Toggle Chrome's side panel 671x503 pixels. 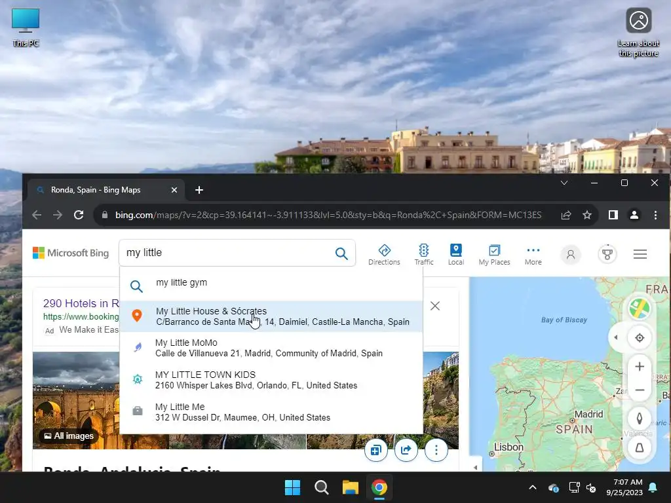pos(613,215)
